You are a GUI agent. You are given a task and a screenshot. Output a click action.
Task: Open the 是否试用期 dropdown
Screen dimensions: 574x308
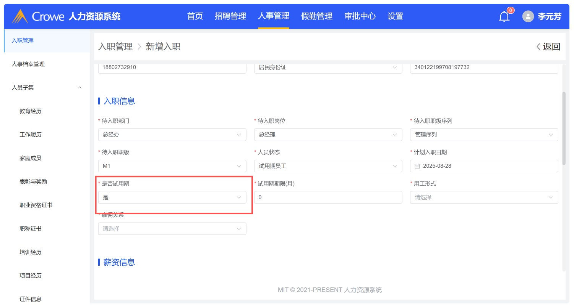click(172, 197)
